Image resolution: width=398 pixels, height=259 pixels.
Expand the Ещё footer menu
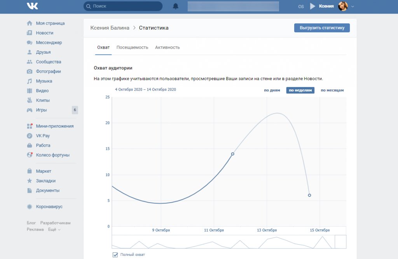54,229
